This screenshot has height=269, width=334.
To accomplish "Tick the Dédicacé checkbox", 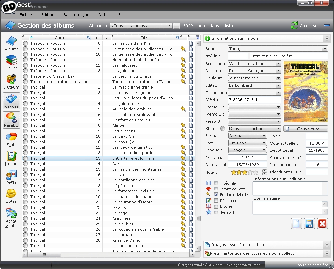I will [x=216, y=201].
